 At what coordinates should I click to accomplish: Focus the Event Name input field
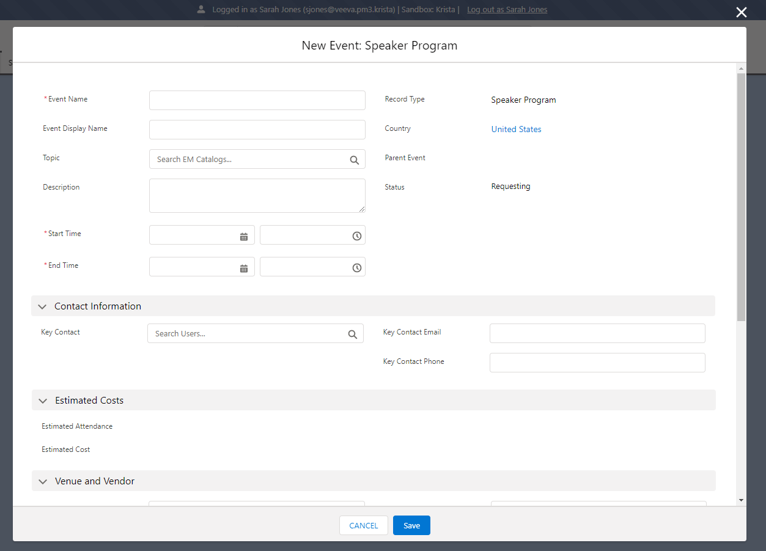pos(257,100)
